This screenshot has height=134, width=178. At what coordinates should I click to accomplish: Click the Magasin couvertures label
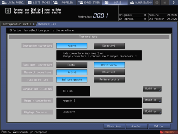(x=37, y=100)
